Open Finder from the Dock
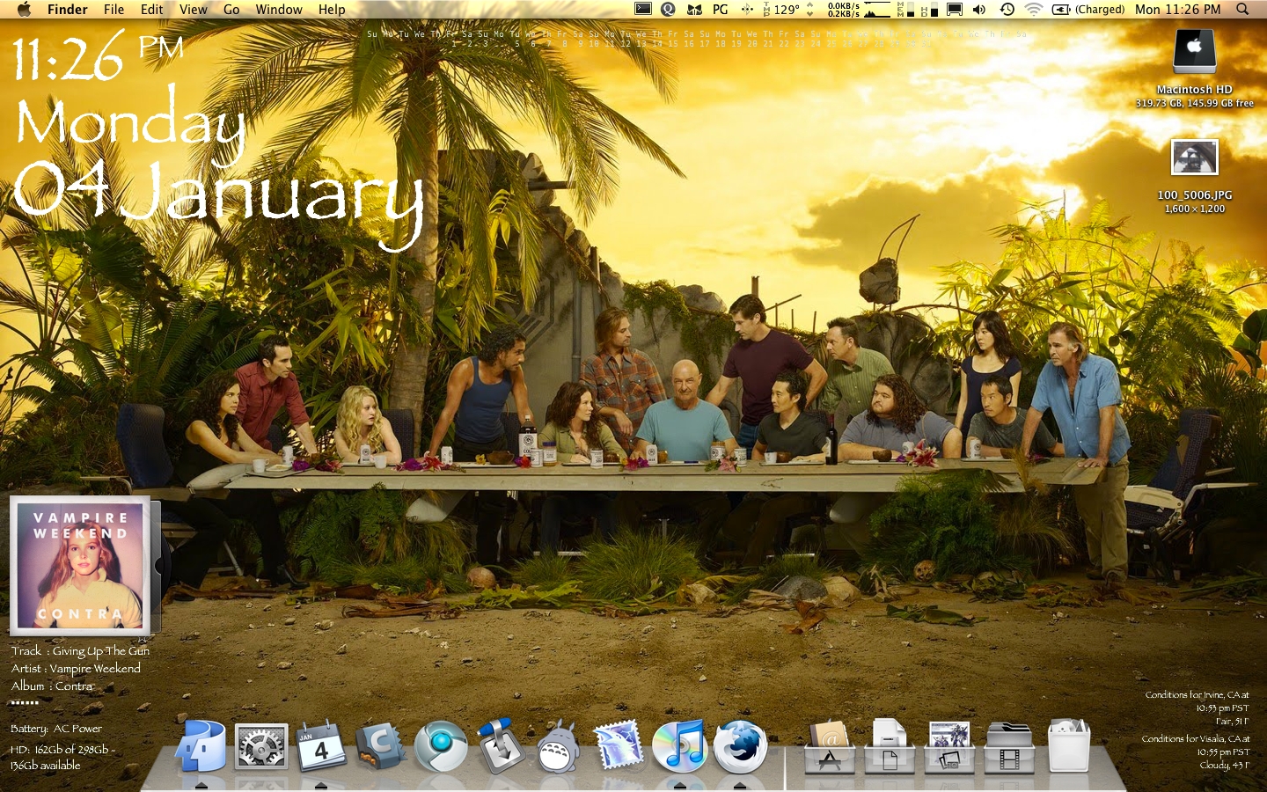Screen dimensions: 1267x792 click(201, 746)
